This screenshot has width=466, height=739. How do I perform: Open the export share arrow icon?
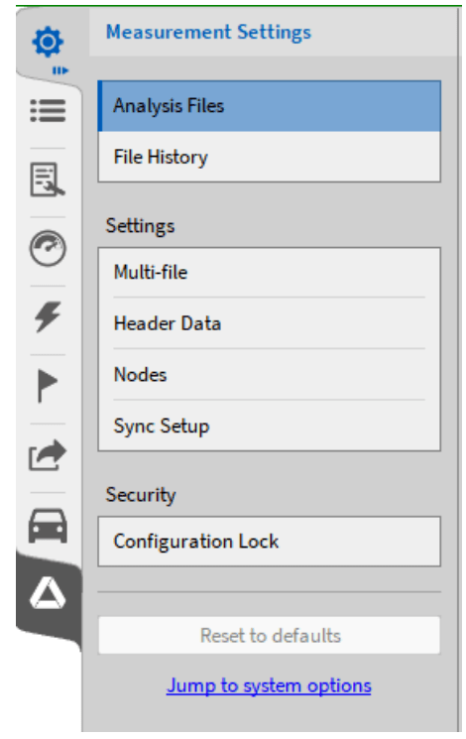coord(48,455)
